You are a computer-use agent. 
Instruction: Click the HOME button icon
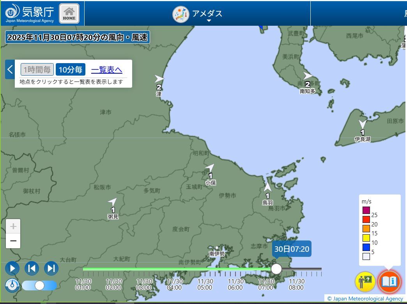(x=69, y=14)
